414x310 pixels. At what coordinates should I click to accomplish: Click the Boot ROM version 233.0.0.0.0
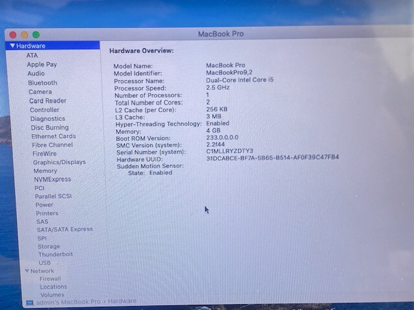(223, 138)
